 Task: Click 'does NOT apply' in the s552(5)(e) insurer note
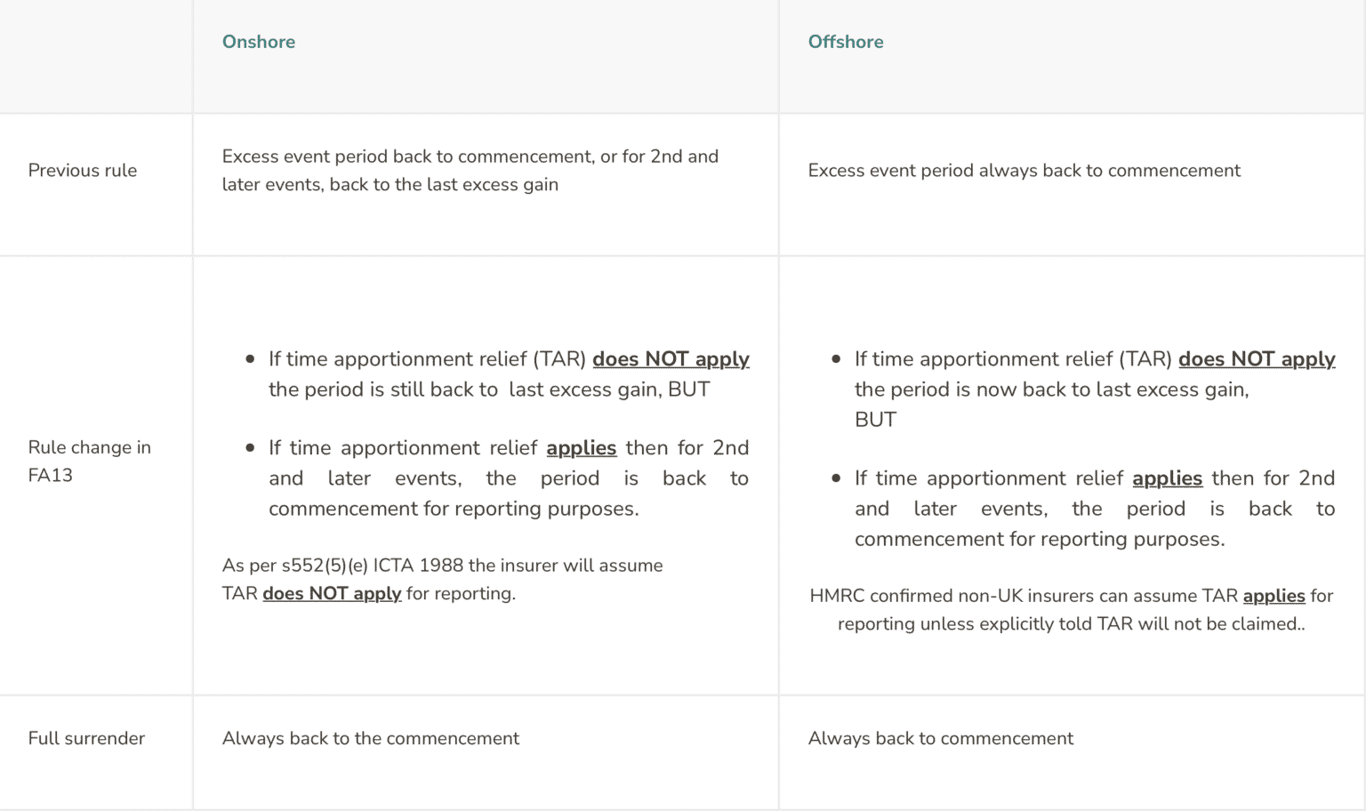point(332,594)
